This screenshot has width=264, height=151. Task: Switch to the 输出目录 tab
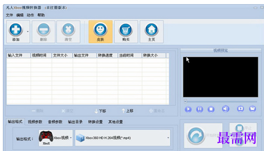[75, 122]
